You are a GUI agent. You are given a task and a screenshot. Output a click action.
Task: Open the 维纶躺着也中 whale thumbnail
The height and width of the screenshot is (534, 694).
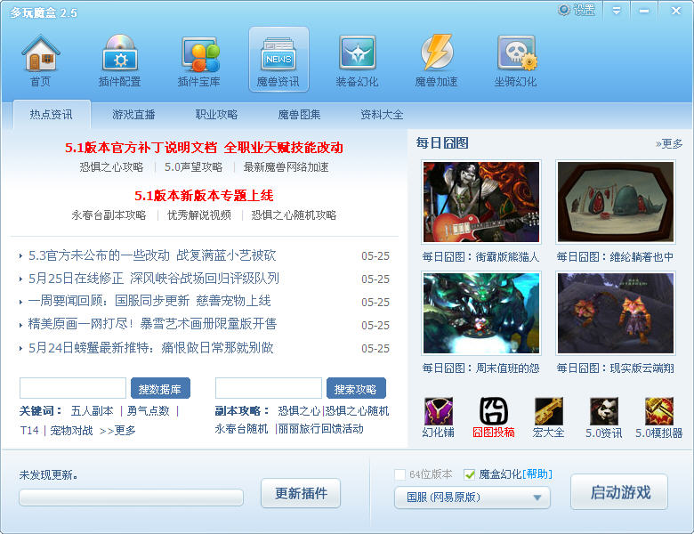(x=616, y=202)
